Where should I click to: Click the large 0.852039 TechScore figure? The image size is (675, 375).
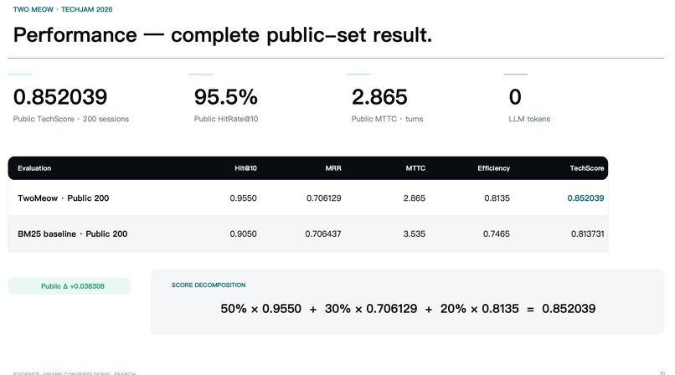pos(60,97)
